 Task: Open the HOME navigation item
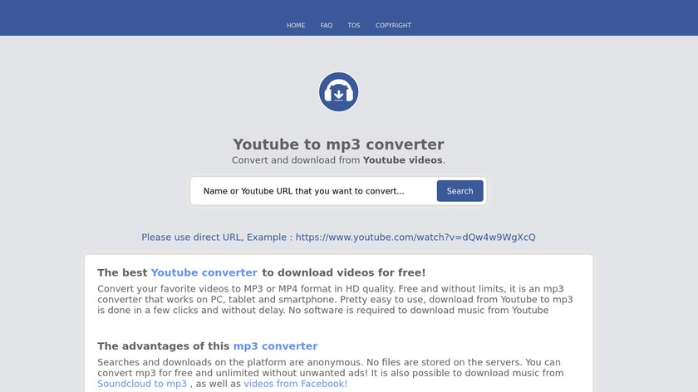(x=296, y=26)
